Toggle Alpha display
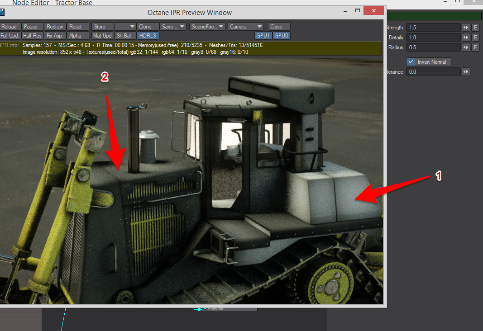 tap(77, 36)
